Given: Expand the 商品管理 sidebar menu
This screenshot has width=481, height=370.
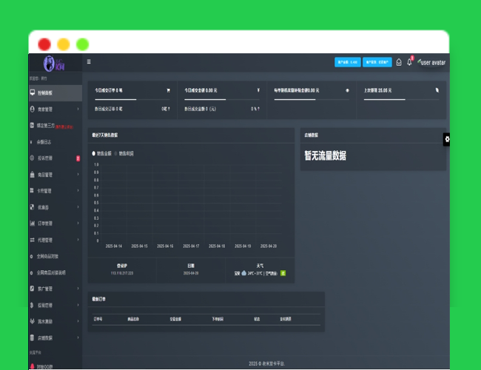Looking at the screenshot, I should (x=55, y=175).
